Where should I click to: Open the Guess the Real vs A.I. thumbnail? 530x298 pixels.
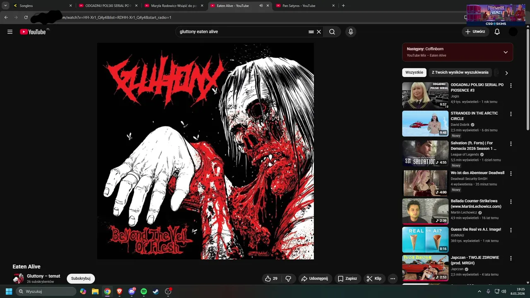pos(425,240)
